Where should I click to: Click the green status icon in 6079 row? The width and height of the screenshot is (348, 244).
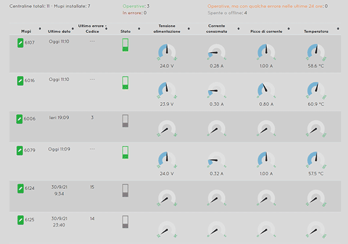coord(125,152)
